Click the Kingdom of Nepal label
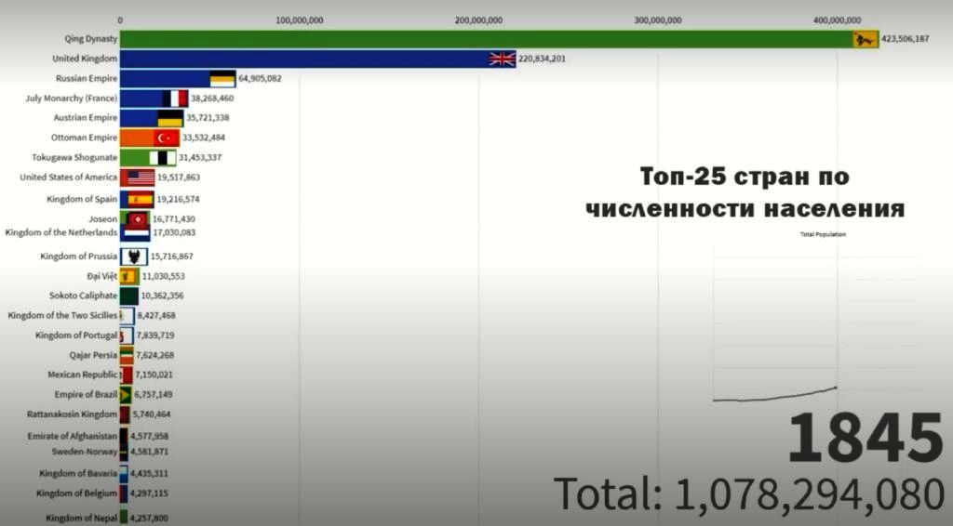The image size is (953, 526). 81,518
